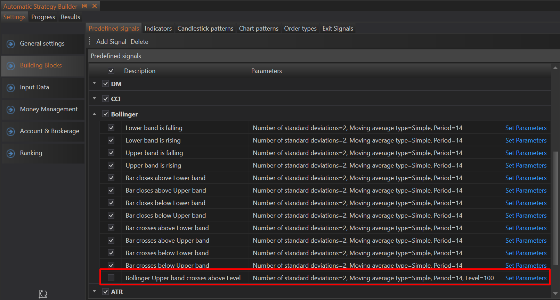560x300 pixels.
Task: Open Set Parameters for Upper band is rising
Action: click(x=526, y=165)
